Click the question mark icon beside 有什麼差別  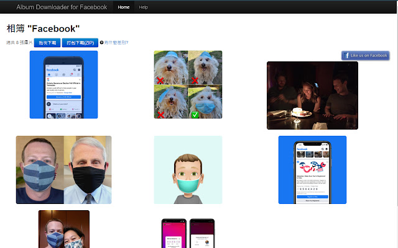click(101, 43)
